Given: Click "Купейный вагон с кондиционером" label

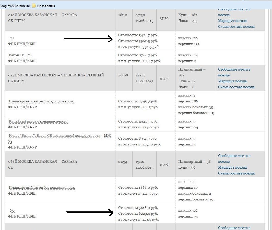Looking at the screenshot, I should [x=38, y=121].
